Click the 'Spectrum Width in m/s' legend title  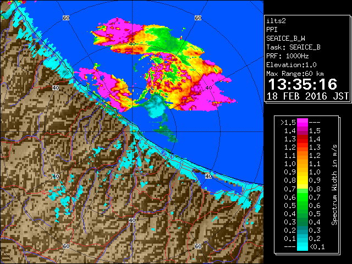pos(334,185)
